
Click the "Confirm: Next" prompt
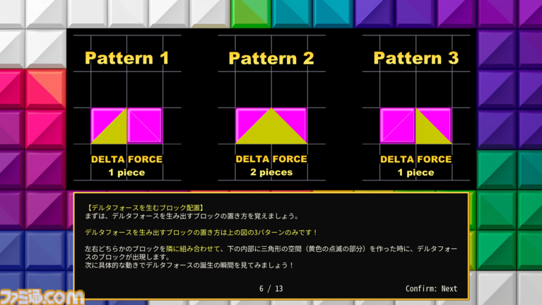pos(431,289)
